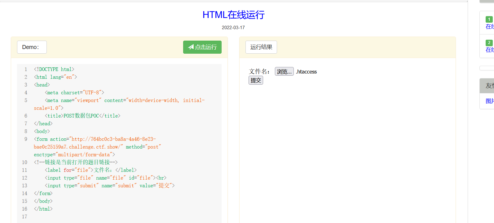Click the <label for="file"> code line
494x223 pixels.
(91, 170)
